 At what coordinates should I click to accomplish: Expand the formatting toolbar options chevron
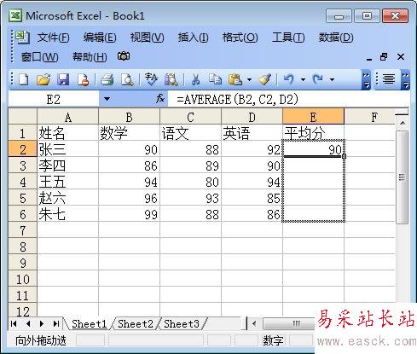(406, 79)
